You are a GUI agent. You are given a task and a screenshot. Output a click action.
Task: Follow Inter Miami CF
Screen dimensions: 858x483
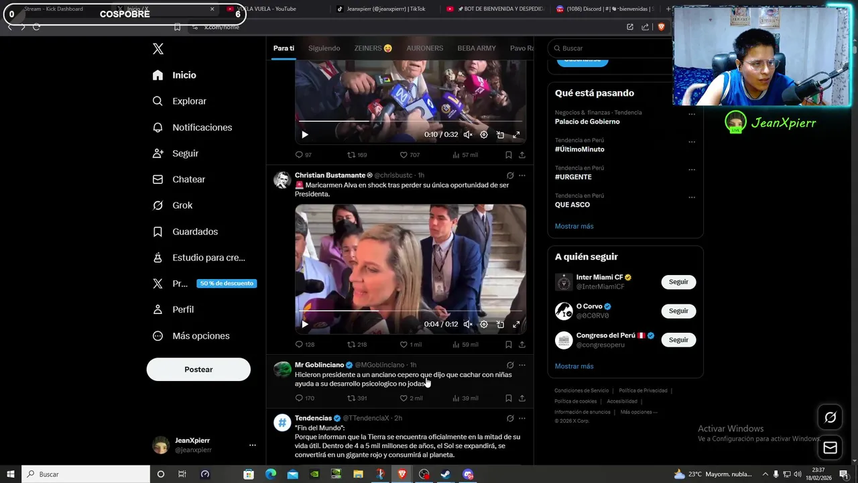[x=678, y=282]
